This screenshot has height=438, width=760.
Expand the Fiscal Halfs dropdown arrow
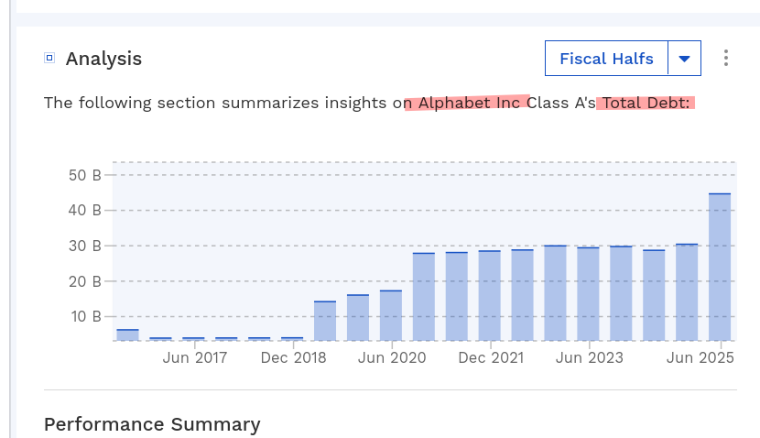click(684, 59)
